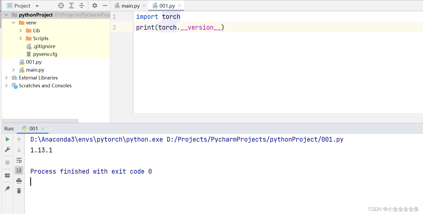Toggle soft-wrap in Run console
The width and height of the screenshot is (423, 214).
19,160
